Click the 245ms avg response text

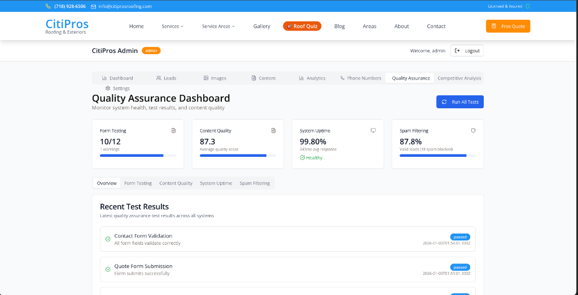[x=318, y=149]
